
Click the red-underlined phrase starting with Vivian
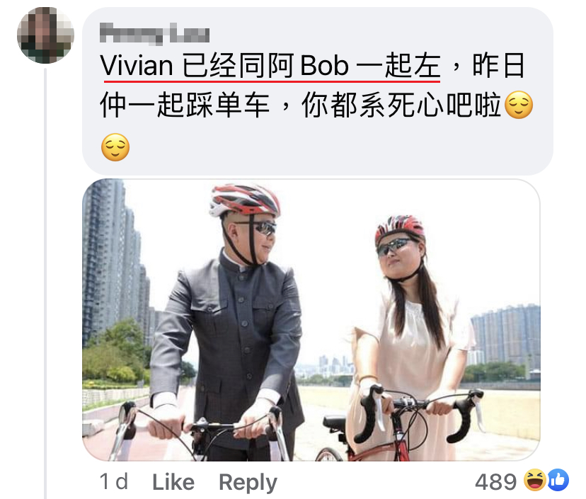[x=270, y=66]
